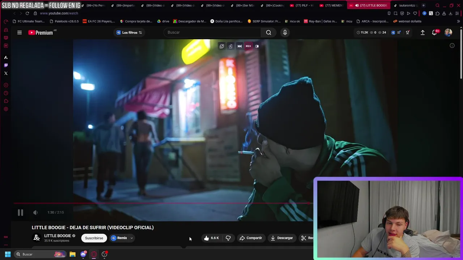The image size is (463, 260).
Task: Open Discord from the taskbar
Action: 83,254
